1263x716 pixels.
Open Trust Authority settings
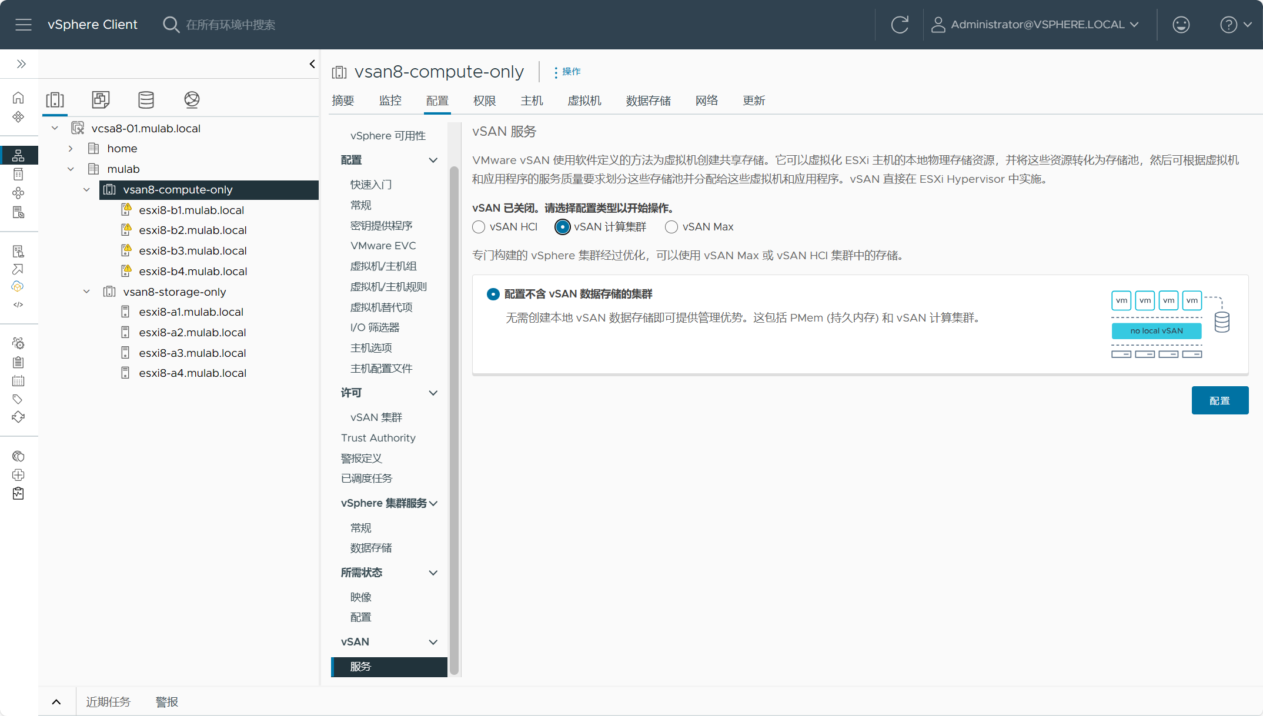[x=378, y=438]
